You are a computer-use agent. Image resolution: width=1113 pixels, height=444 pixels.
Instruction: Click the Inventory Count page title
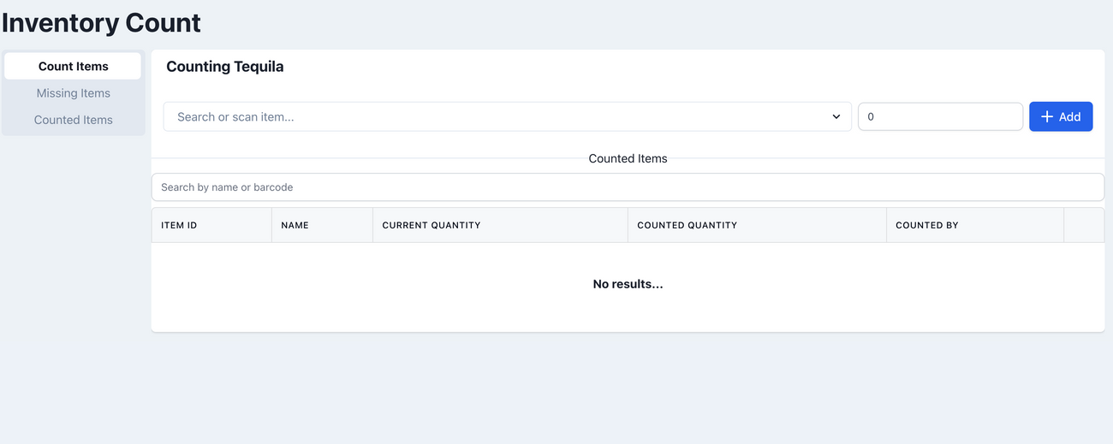click(x=102, y=22)
